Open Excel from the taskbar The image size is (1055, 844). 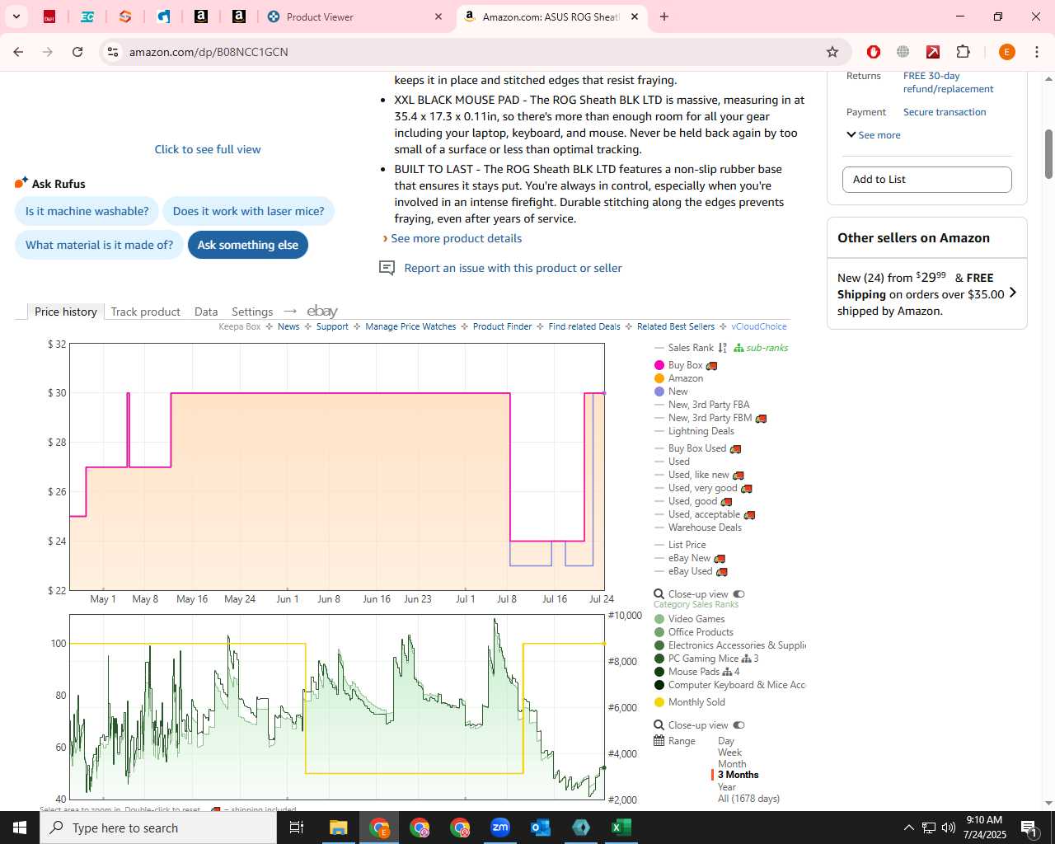(621, 828)
